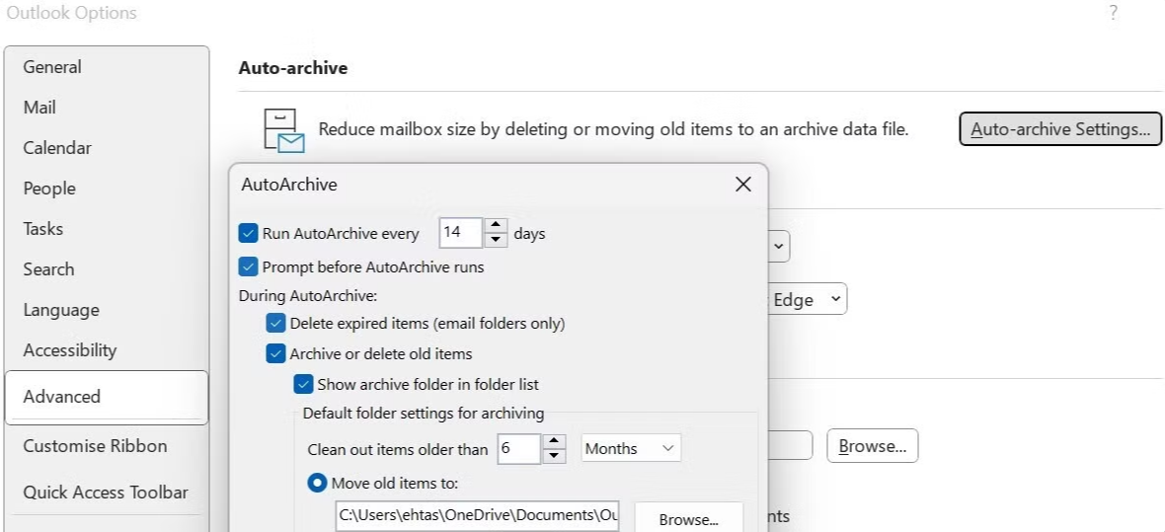Select the Mail options category
The image size is (1165, 532).
[x=107, y=107]
